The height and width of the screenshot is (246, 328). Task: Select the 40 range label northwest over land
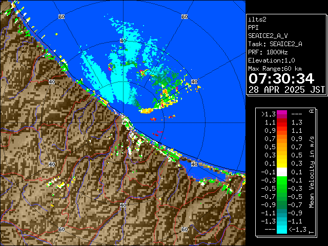[x=52, y=81]
